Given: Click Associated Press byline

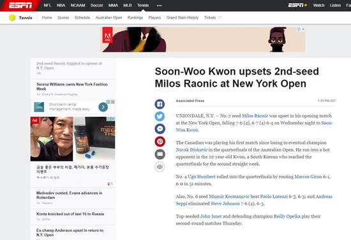Looking at the screenshot, I should pos(190,101).
